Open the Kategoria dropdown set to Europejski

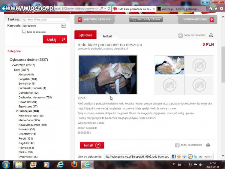(x=44, y=26)
